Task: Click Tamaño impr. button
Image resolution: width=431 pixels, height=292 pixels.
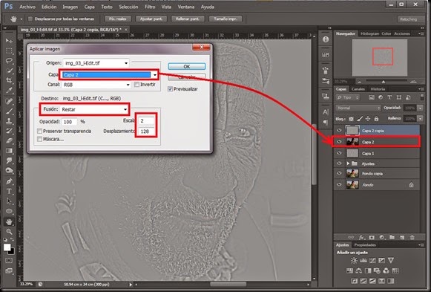Action: click(226, 19)
